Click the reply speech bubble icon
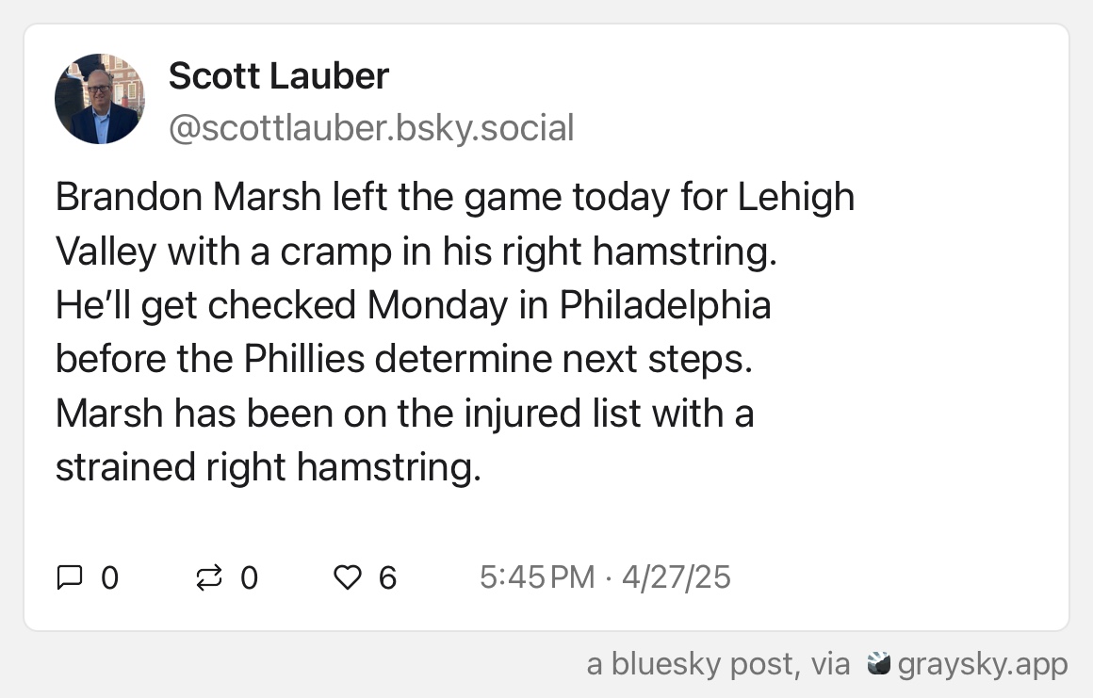The image size is (1093, 698). (x=70, y=577)
